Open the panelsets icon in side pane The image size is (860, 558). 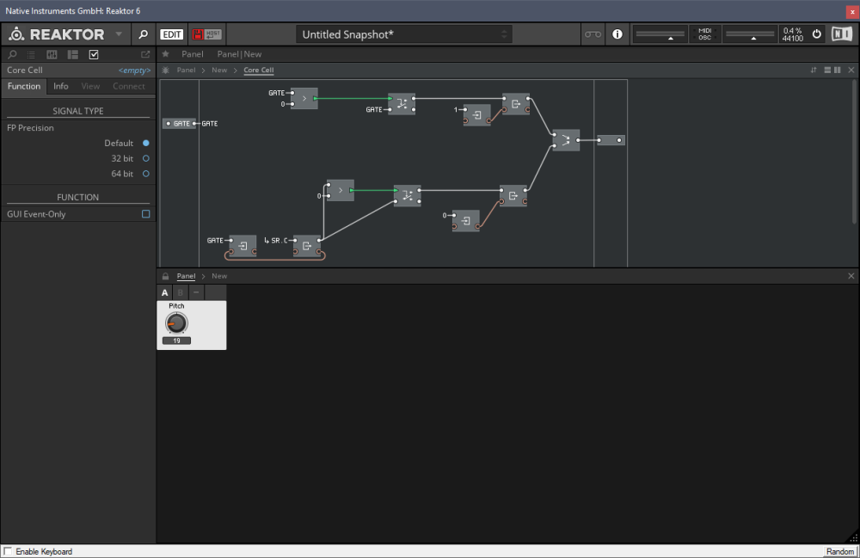52,54
